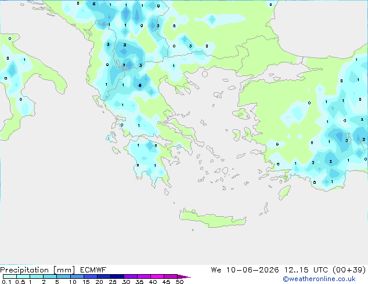
Task: Click the legend label "0.5"
Action: point(20,282)
